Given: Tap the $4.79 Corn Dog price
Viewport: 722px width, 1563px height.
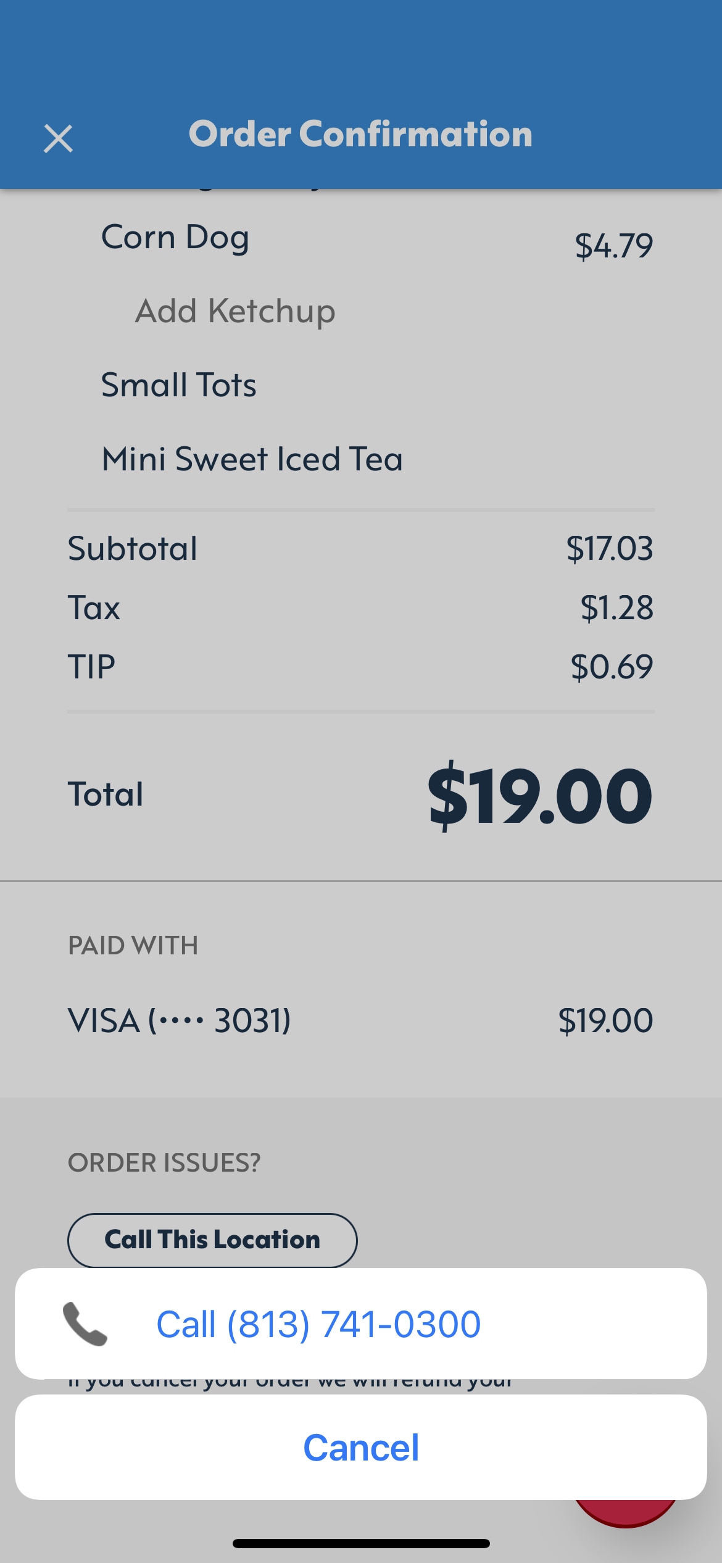Looking at the screenshot, I should tap(613, 246).
